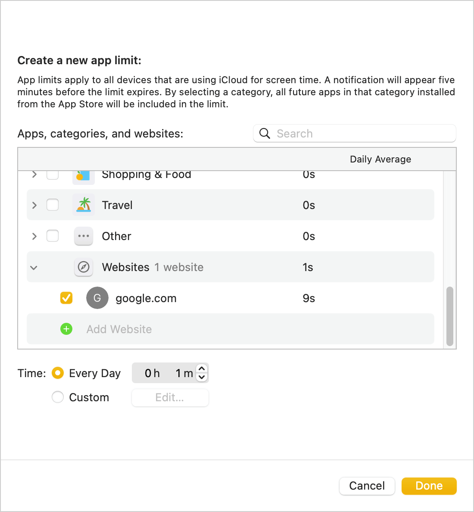Viewport: 474px width, 512px height.
Task: Expand the Other category
Action: click(x=34, y=236)
